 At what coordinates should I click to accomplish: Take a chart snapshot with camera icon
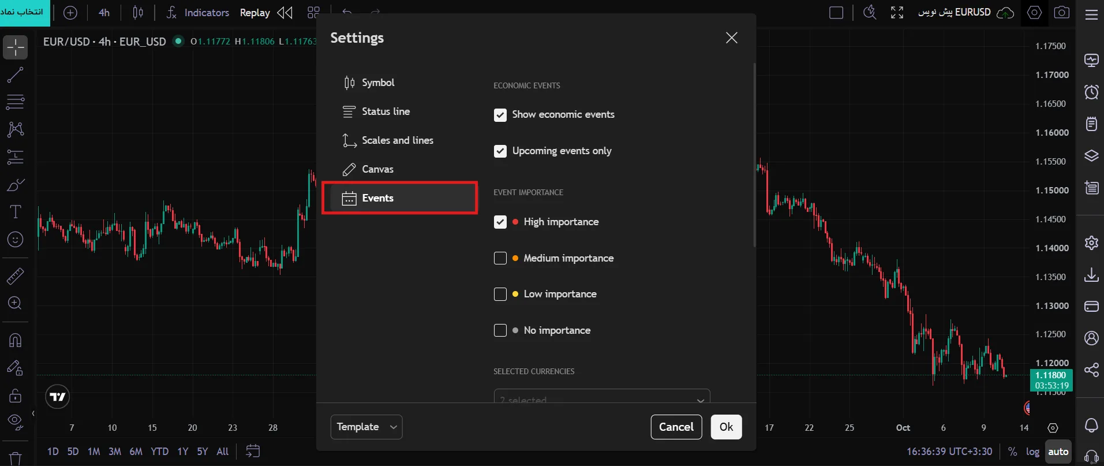(x=1062, y=13)
